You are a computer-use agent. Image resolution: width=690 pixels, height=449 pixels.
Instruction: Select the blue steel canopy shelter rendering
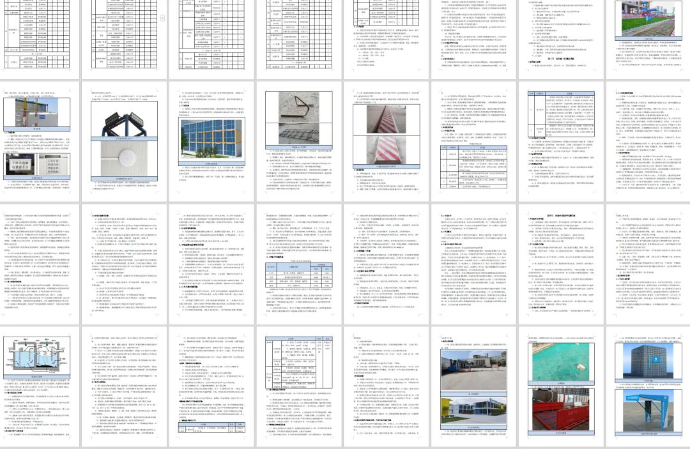pos(648,411)
